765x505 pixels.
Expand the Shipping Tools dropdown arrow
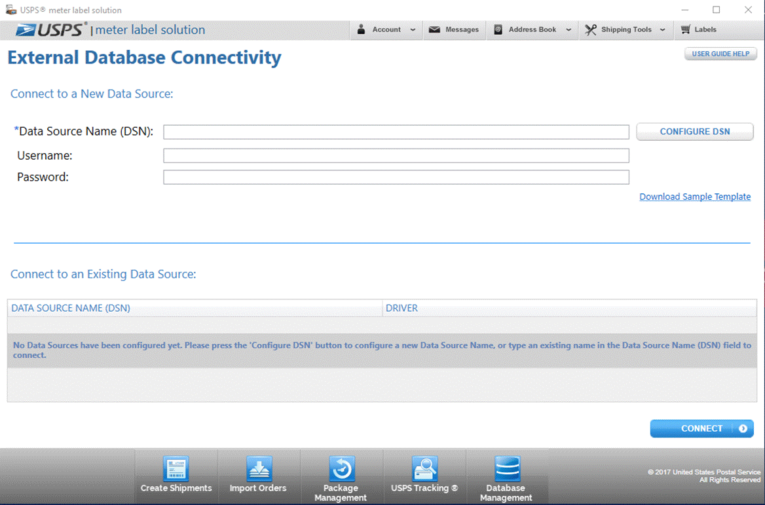pyautogui.click(x=663, y=29)
